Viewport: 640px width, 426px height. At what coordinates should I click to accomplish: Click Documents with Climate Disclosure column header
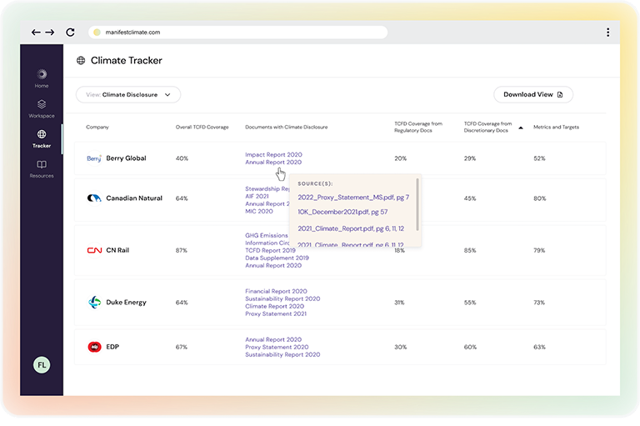[x=286, y=127]
